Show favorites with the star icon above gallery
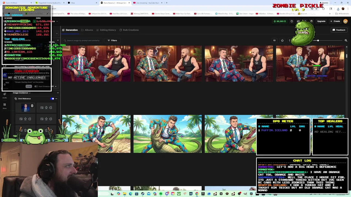Viewport: 351px width, 197px height. click(x=282, y=40)
